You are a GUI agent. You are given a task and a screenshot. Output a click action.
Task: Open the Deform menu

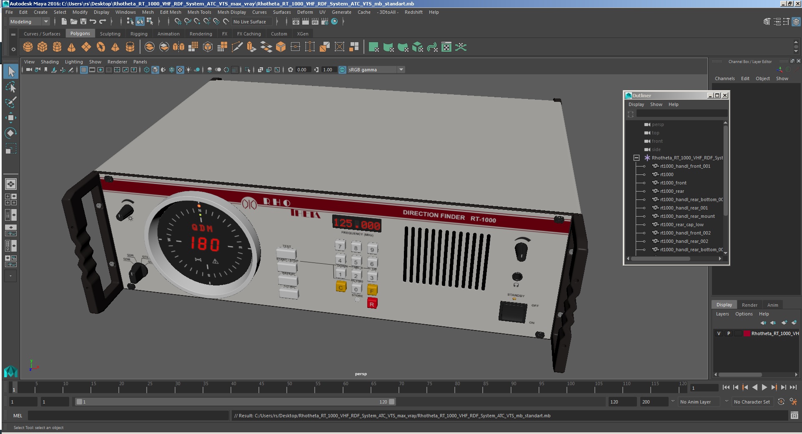(x=305, y=12)
